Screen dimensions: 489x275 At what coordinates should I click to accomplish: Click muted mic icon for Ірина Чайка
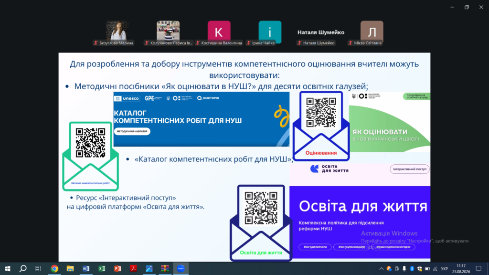pos(248,43)
